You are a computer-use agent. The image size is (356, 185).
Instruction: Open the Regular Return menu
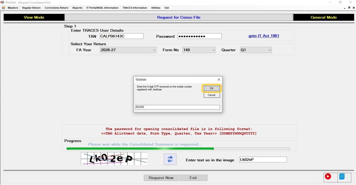tap(31, 8)
